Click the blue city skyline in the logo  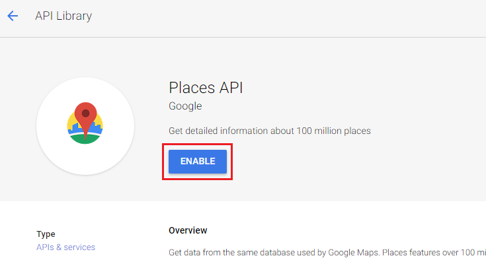96,129
